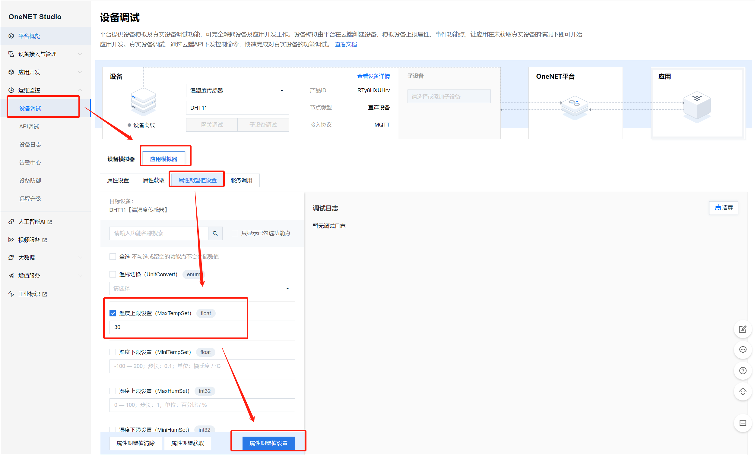Open API调试 in the sidebar

click(29, 127)
